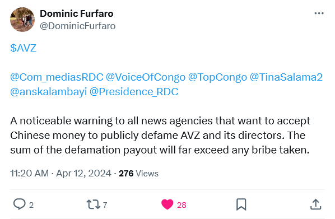This screenshot has height=219, width=335.
Task: Unlike the tweet via pink heart
Action: [x=167, y=204]
